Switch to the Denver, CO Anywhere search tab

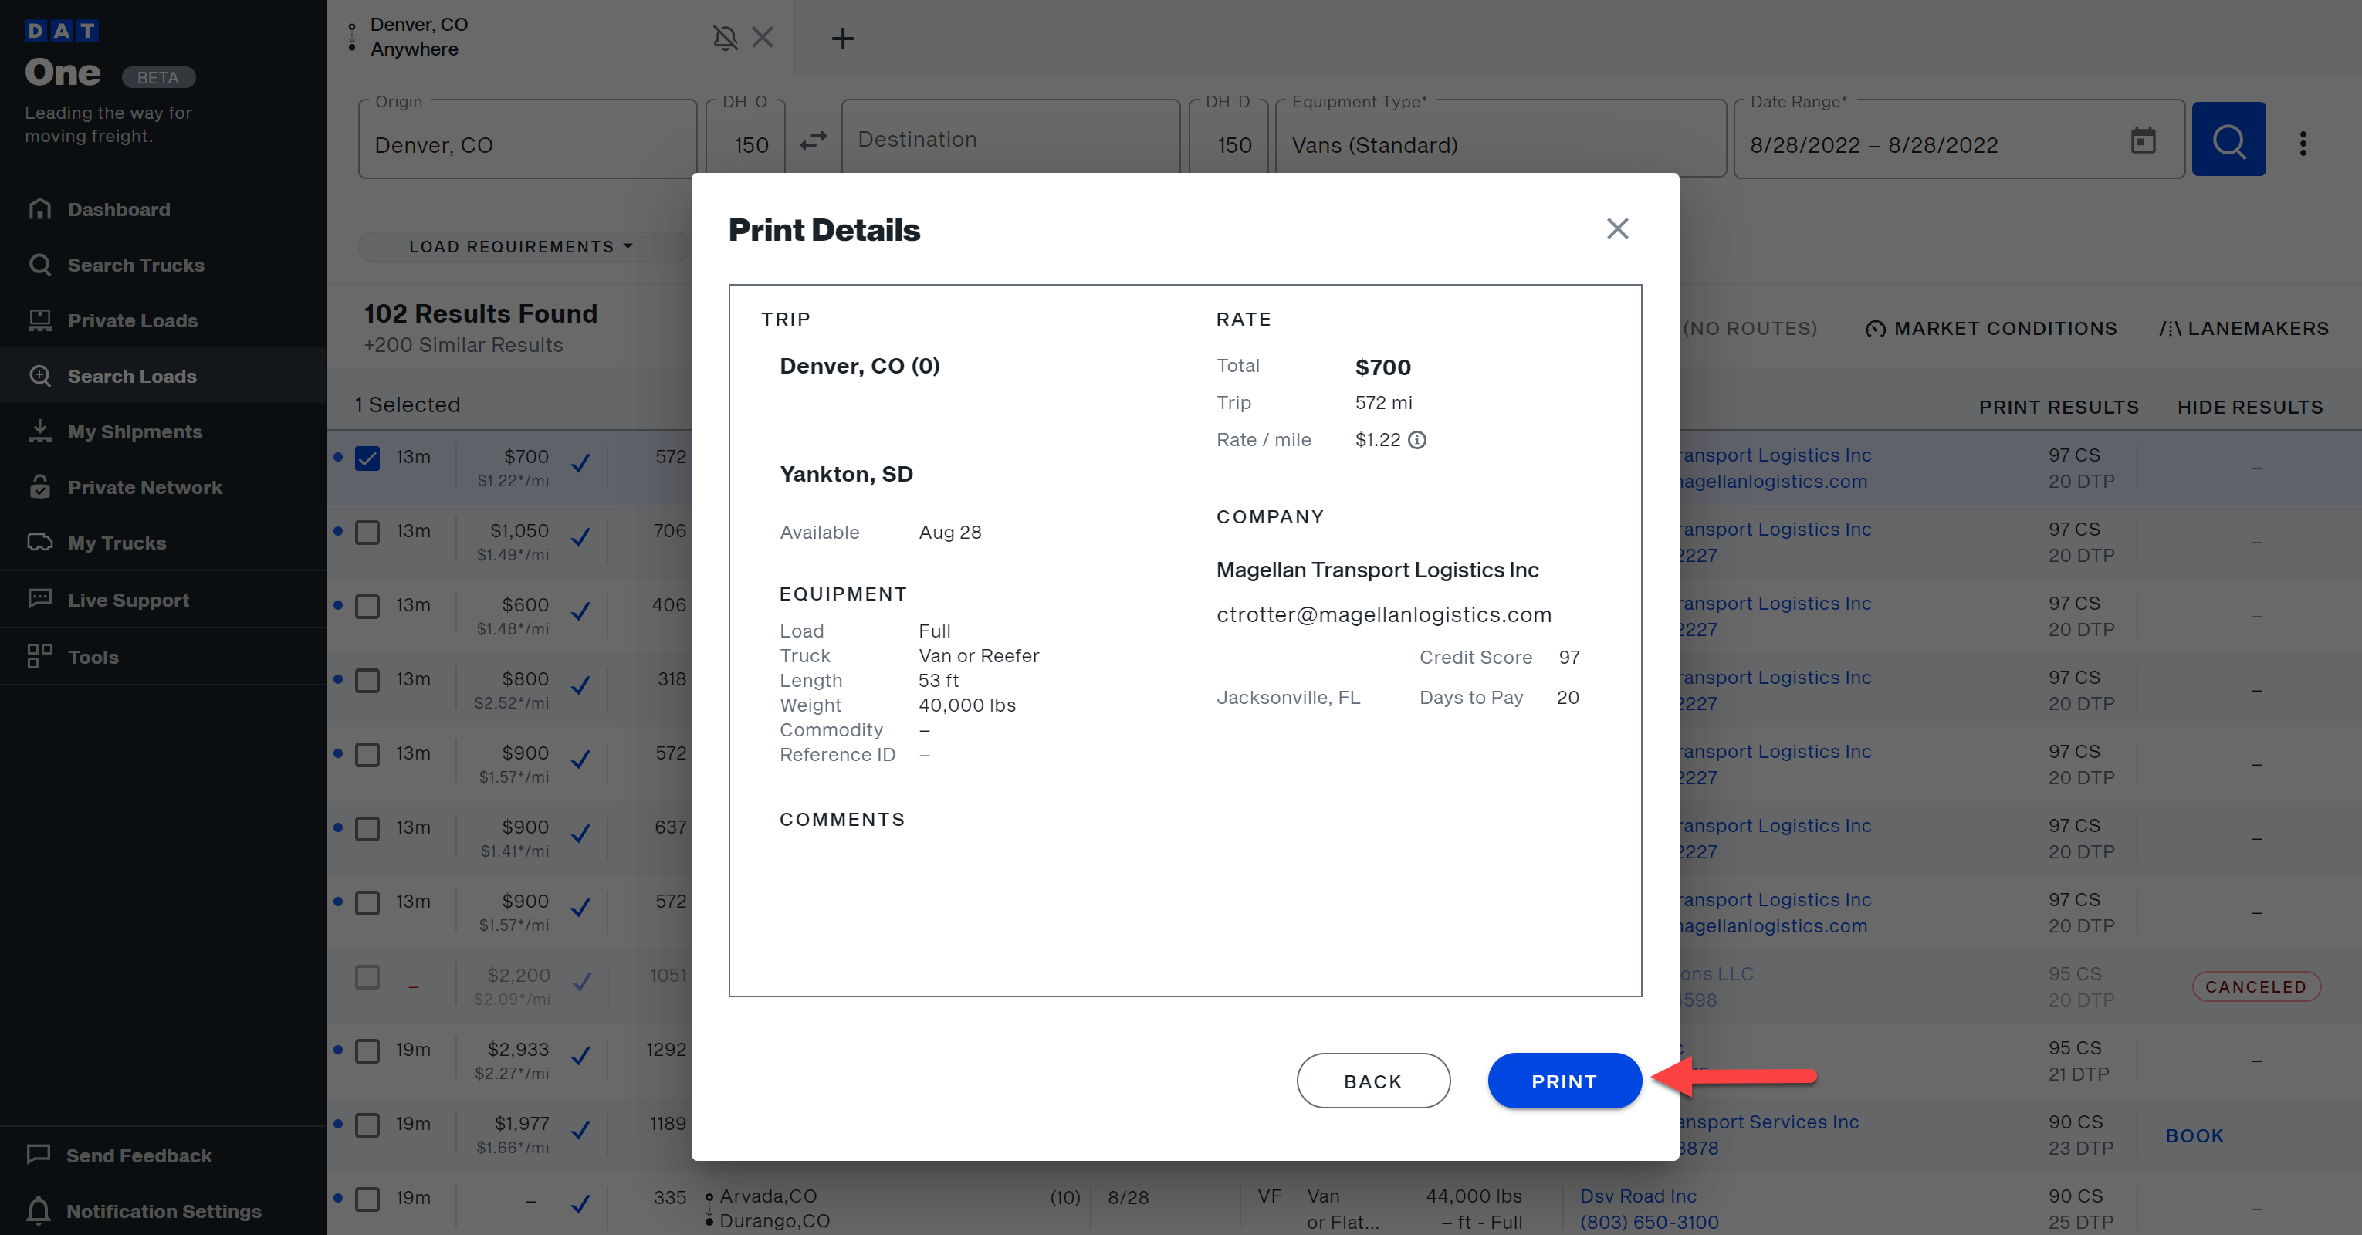(459, 37)
